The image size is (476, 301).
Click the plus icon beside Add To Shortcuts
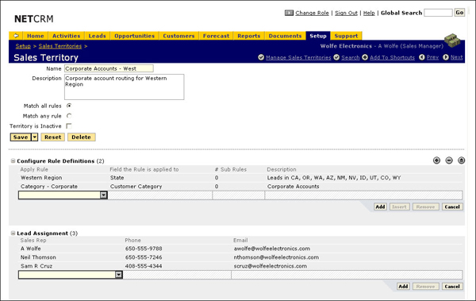[365, 57]
